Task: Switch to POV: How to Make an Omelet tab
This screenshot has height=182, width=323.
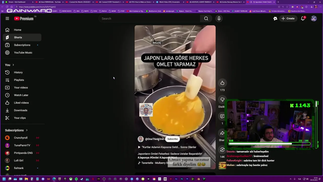Action: (x=140, y=2)
